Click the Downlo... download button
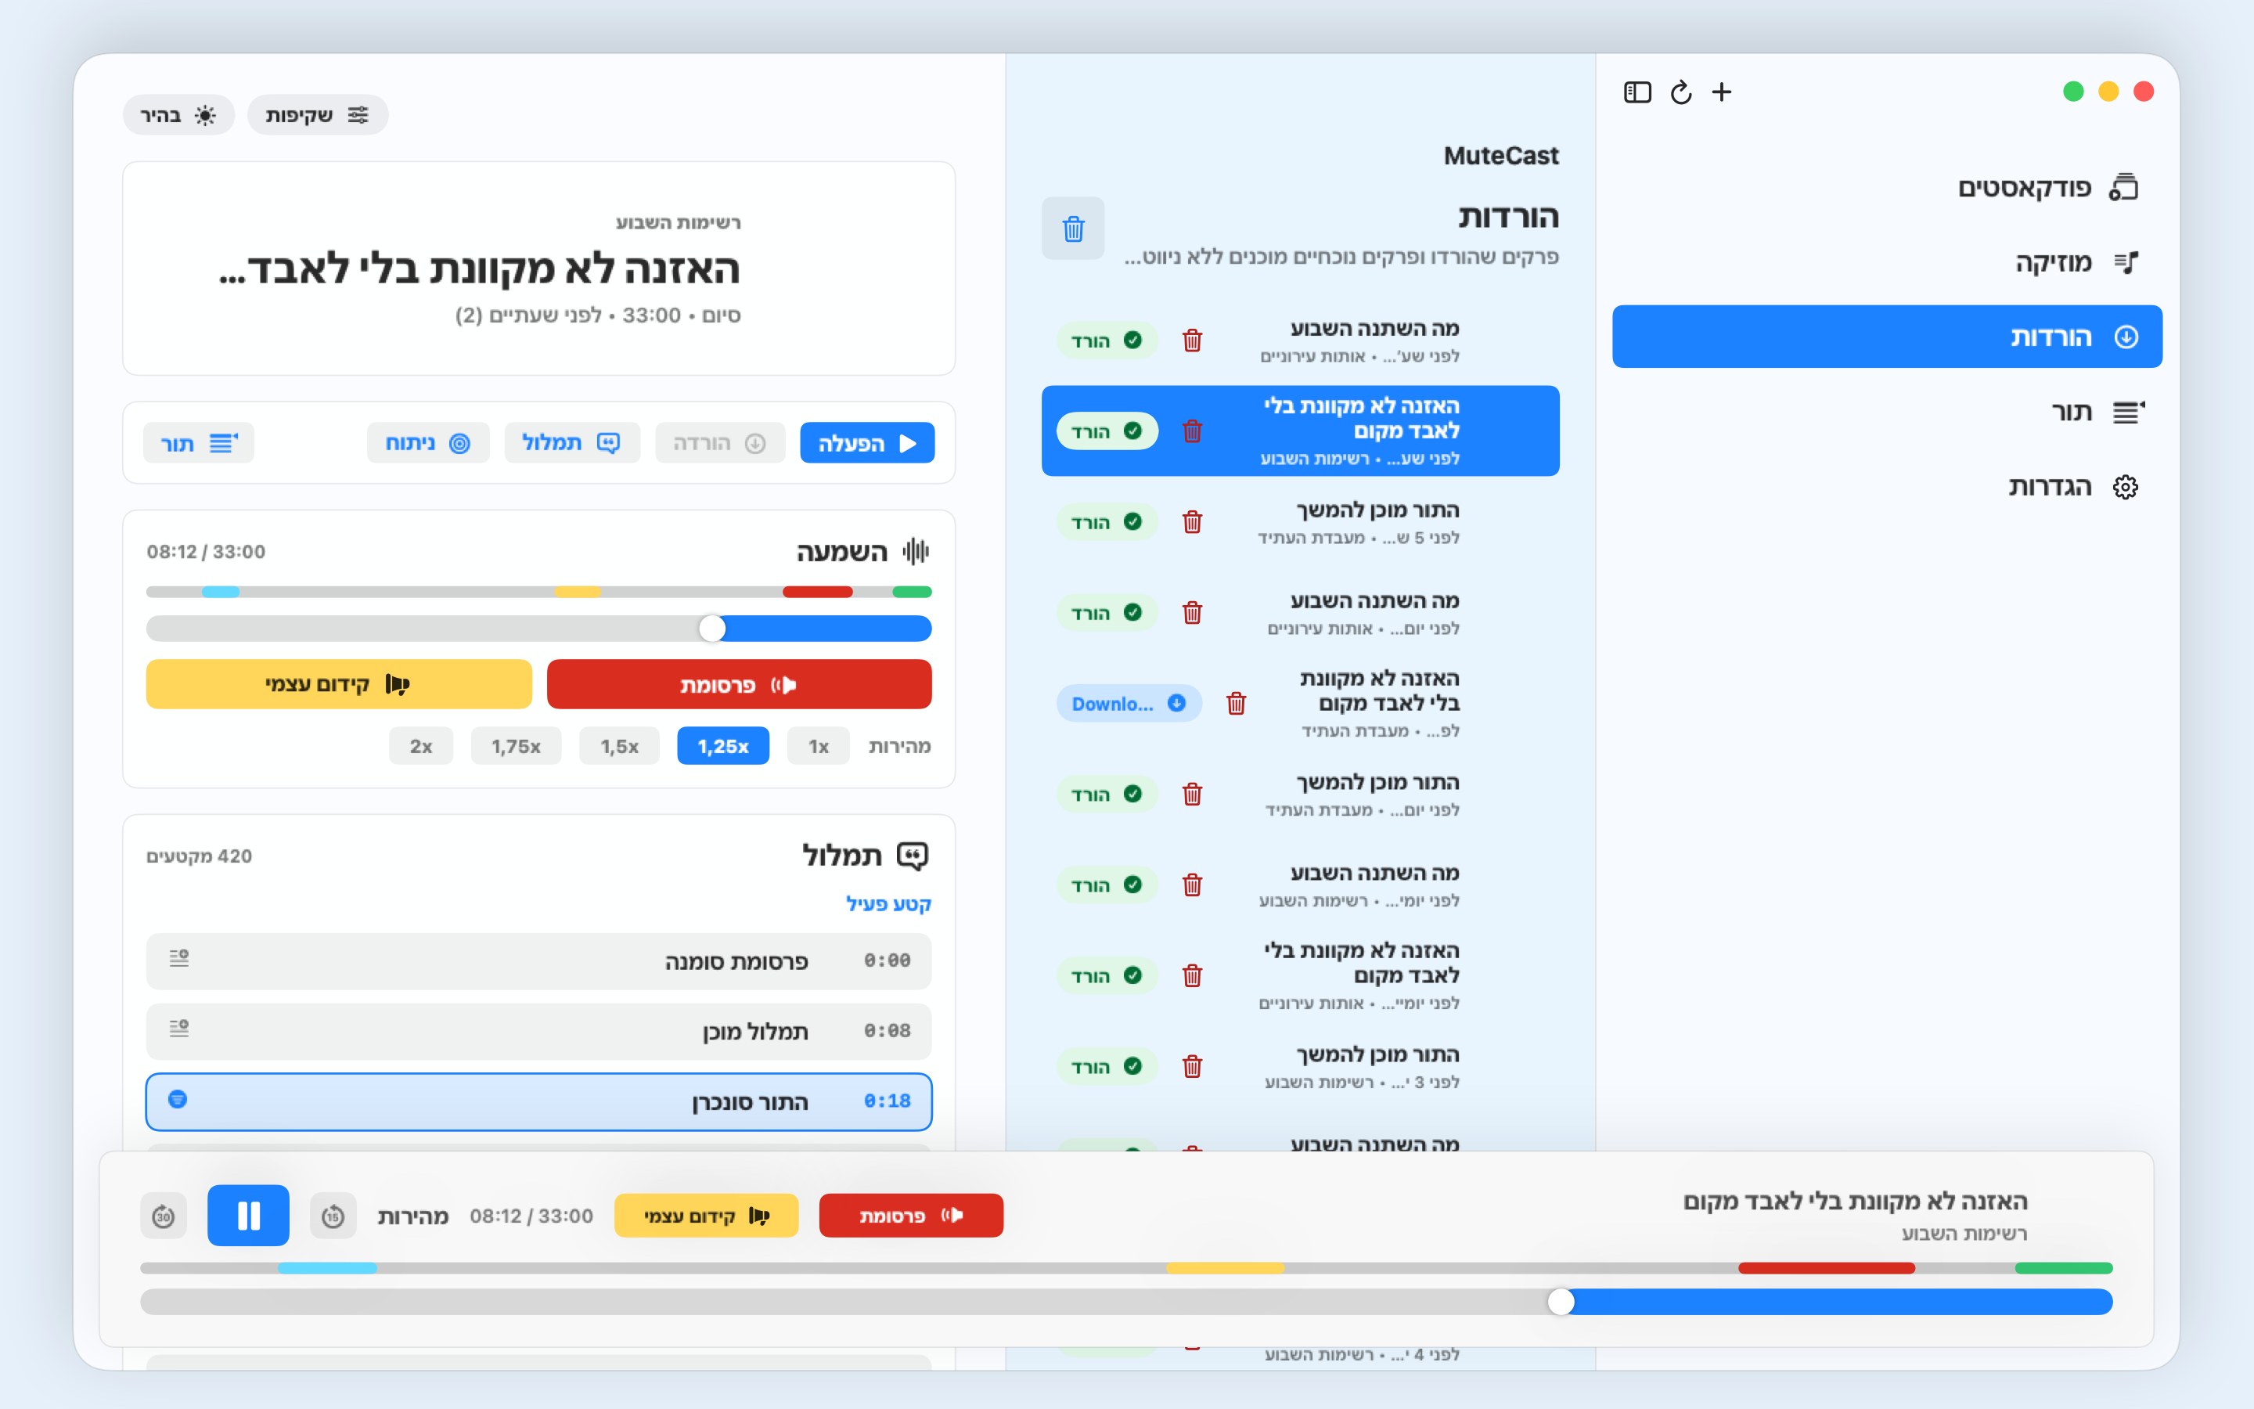Viewport: 2254px width, 1409px height. pos(1129,704)
